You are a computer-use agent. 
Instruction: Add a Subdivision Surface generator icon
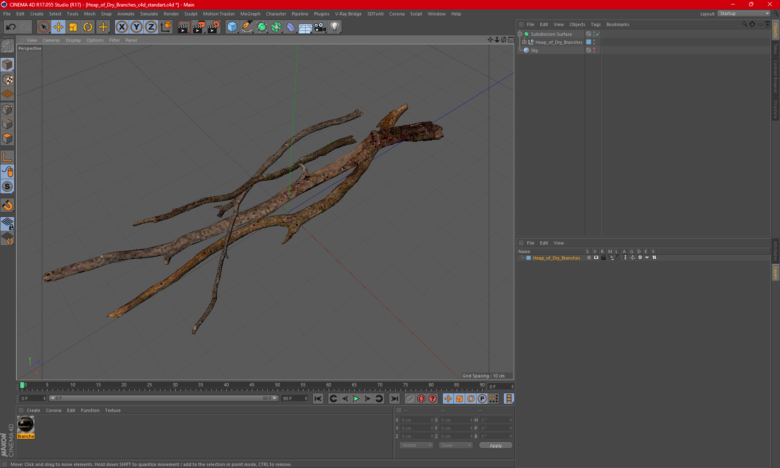click(x=262, y=27)
